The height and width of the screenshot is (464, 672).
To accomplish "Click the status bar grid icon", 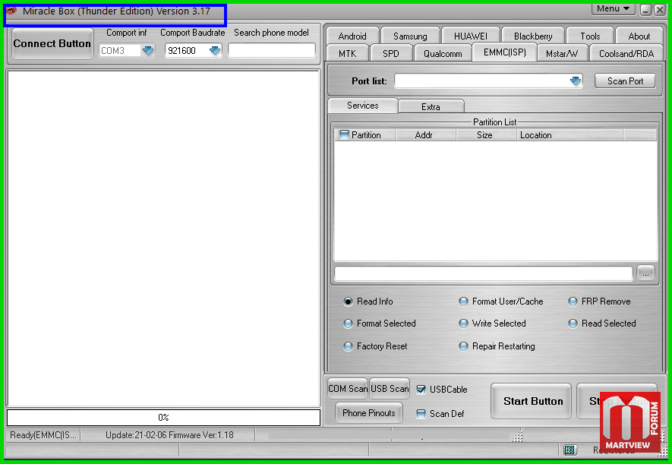I will 569,450.
